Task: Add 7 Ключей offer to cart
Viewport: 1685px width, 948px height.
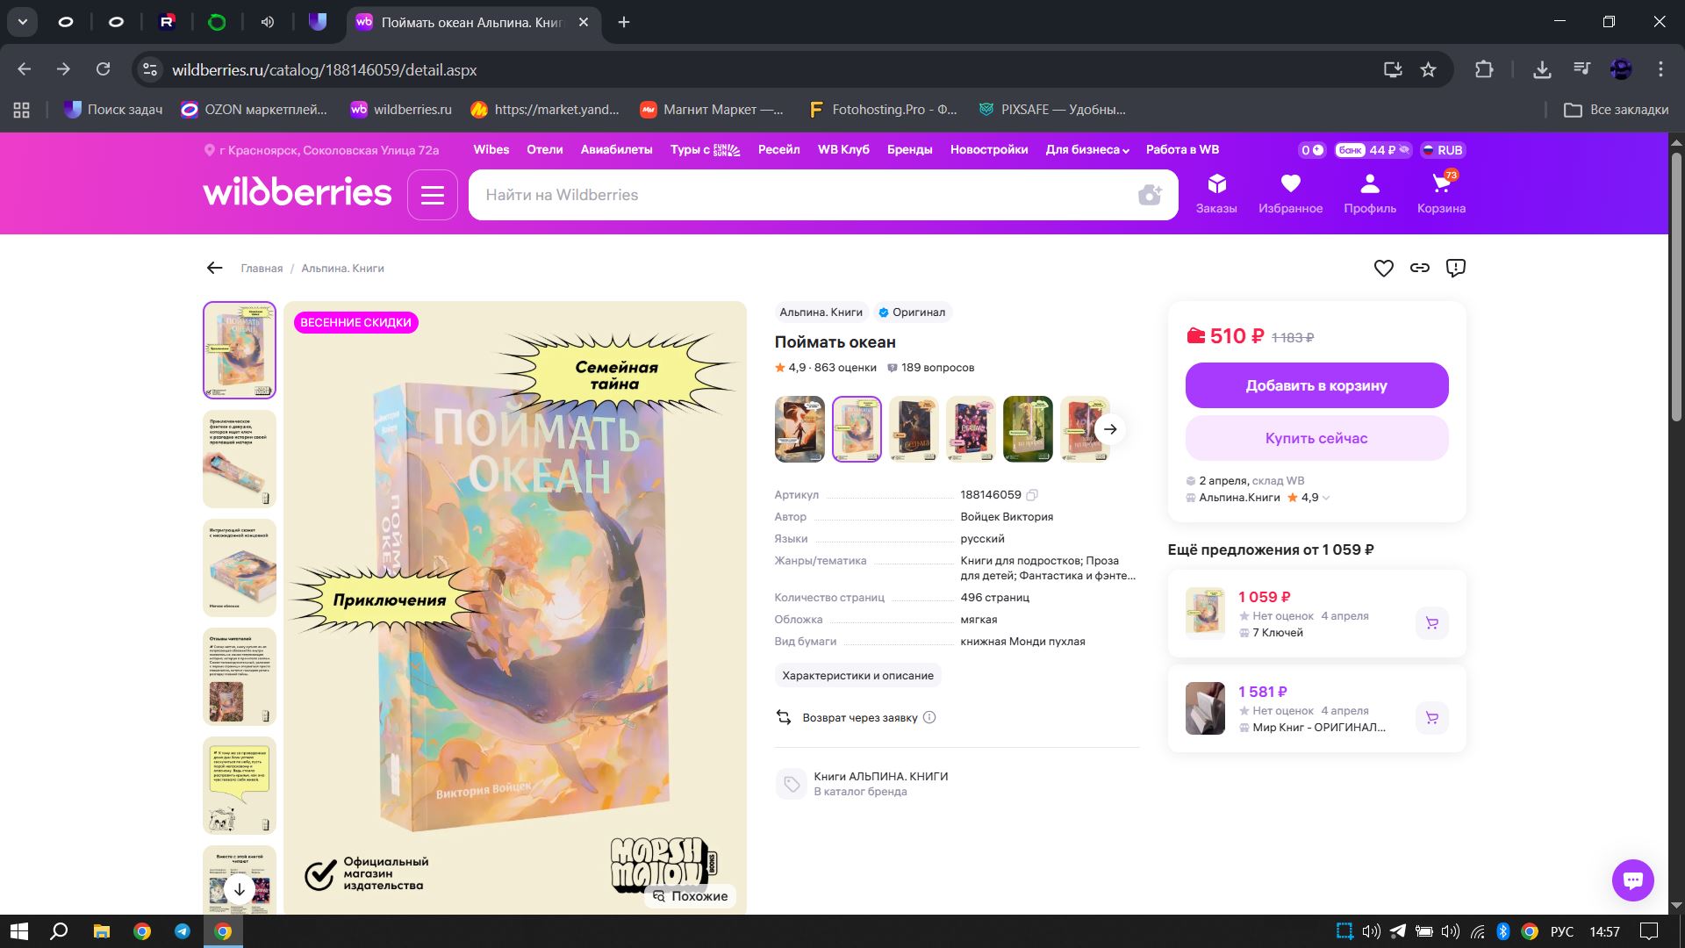Action: [x=1431, y=623]
